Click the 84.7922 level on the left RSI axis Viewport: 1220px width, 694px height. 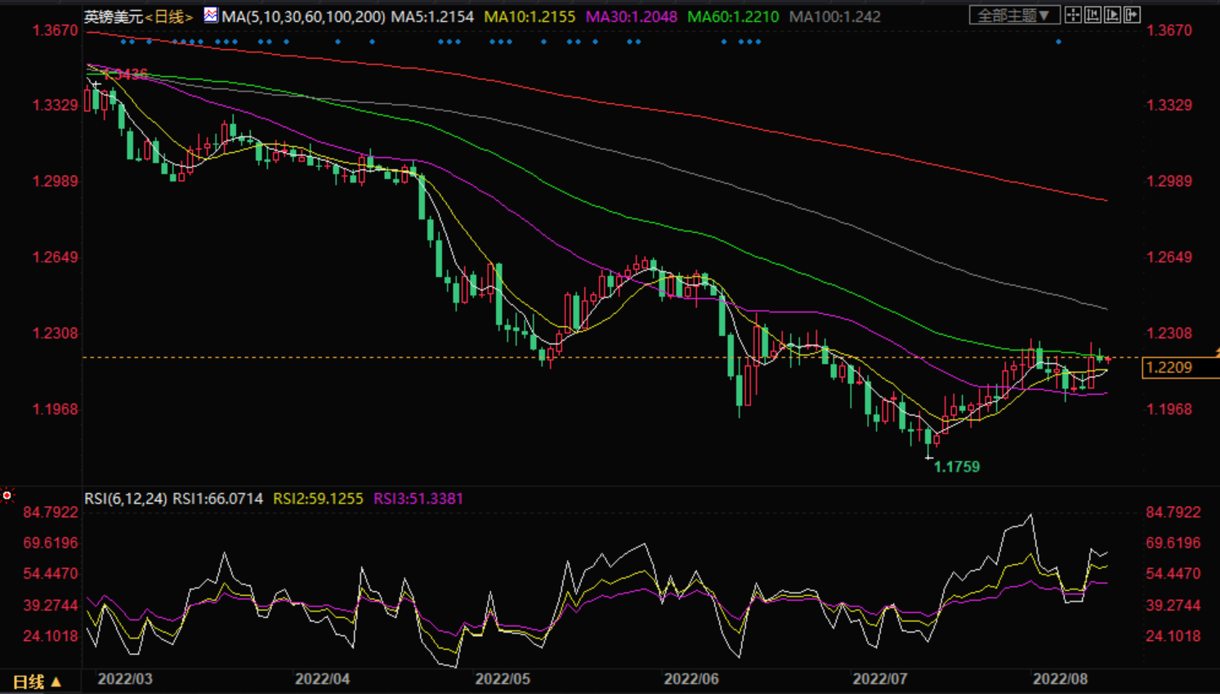tap(51, 513)
